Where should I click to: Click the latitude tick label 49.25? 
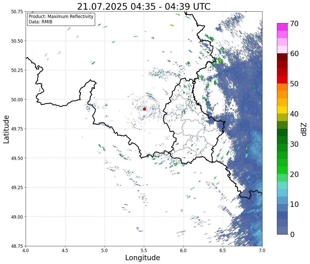point(17,188)
